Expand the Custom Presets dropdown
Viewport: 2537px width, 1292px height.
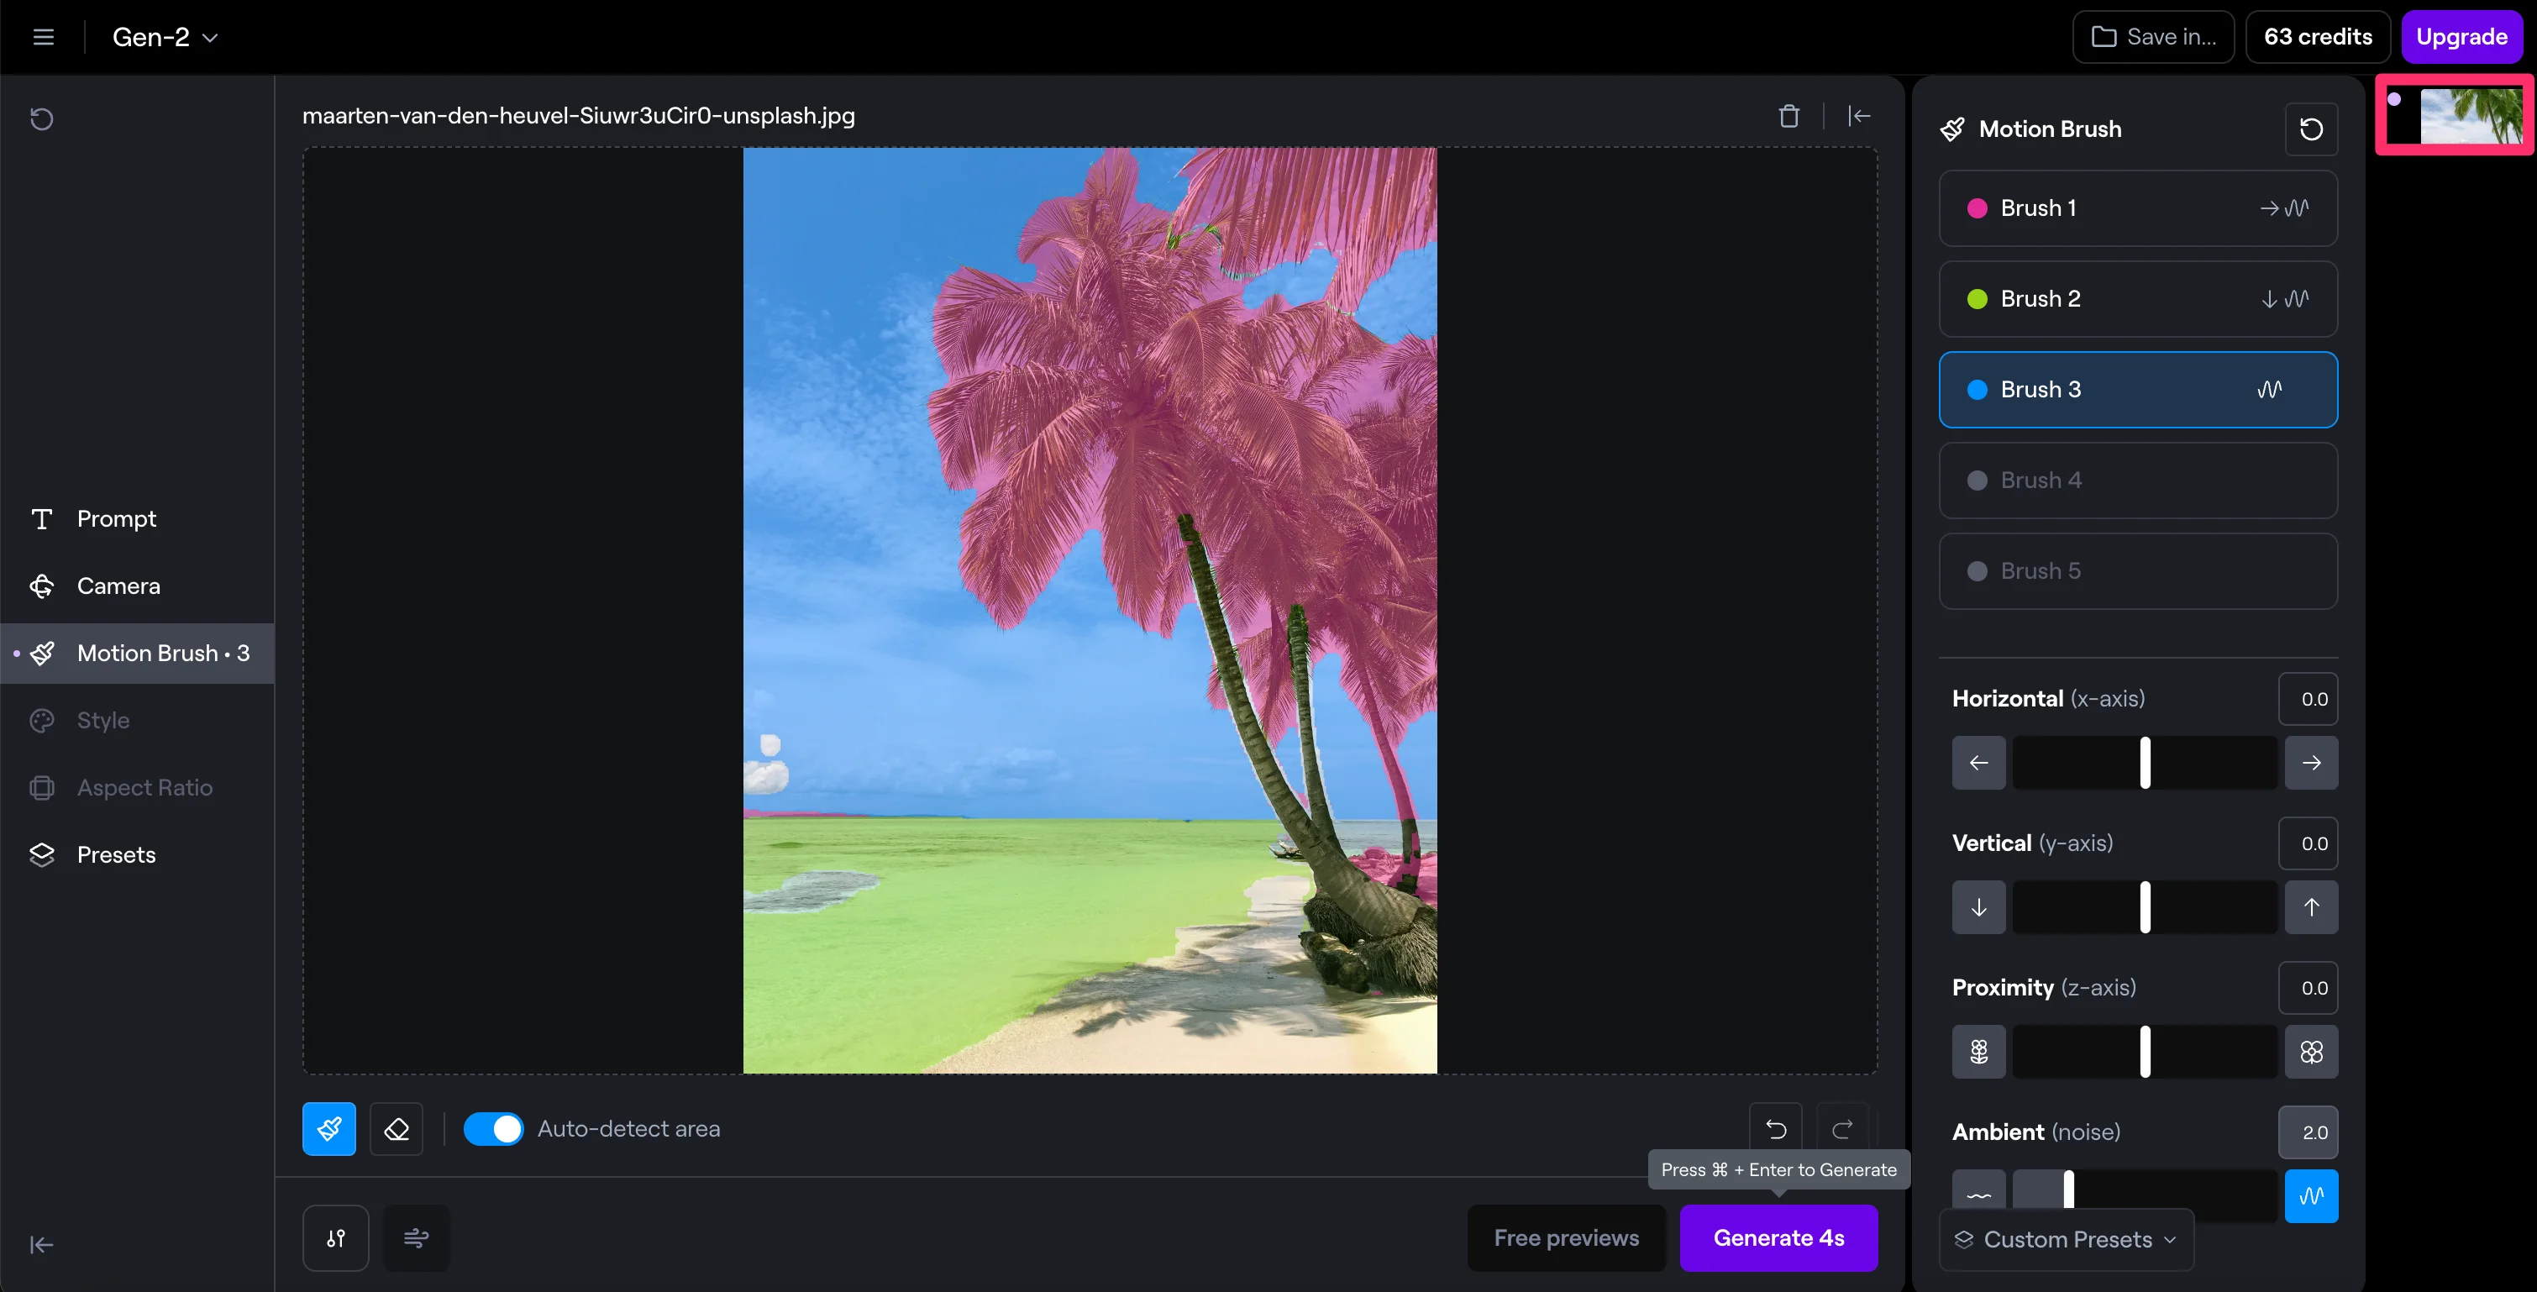click(2067, 1239)
